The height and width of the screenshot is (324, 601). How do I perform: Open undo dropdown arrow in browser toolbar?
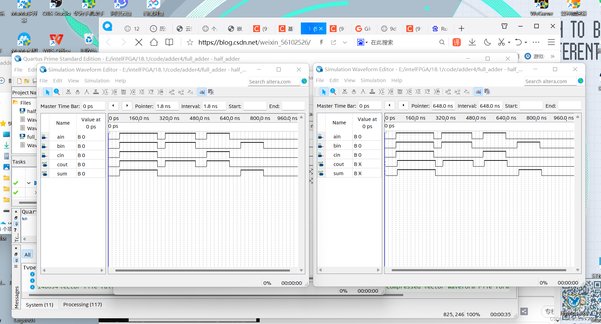click(x=526, y=43)
